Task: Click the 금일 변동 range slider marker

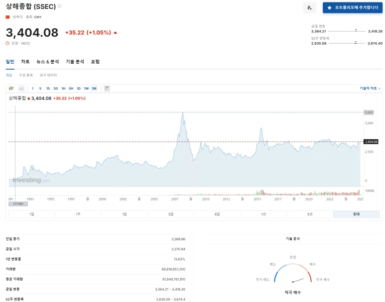Action: point(356,31)
